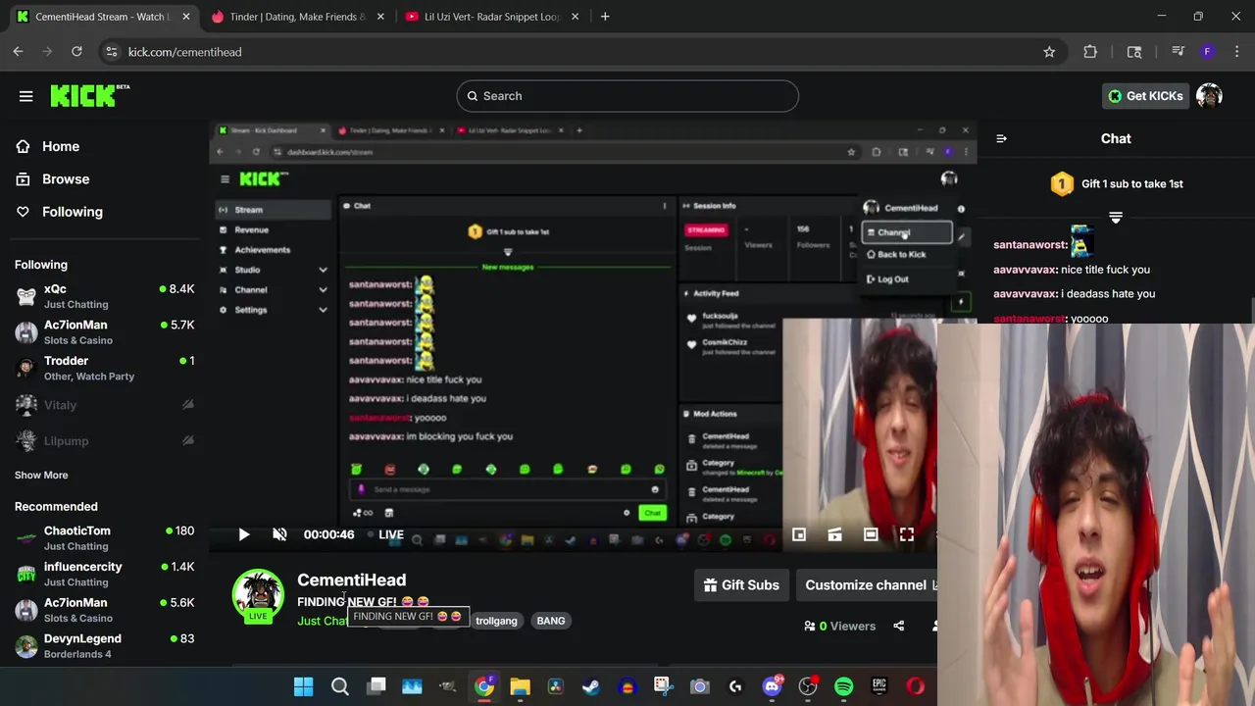This screenshot has width=1255, height=706.
Task: Open the influencercity recommended channel
Action: [x=105, y=574]
